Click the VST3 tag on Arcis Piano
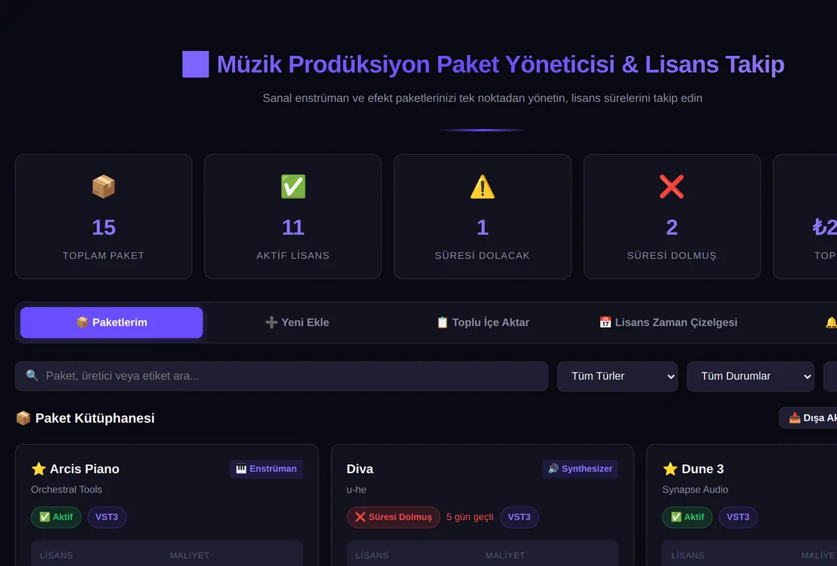837x566 pixels. 107,517
